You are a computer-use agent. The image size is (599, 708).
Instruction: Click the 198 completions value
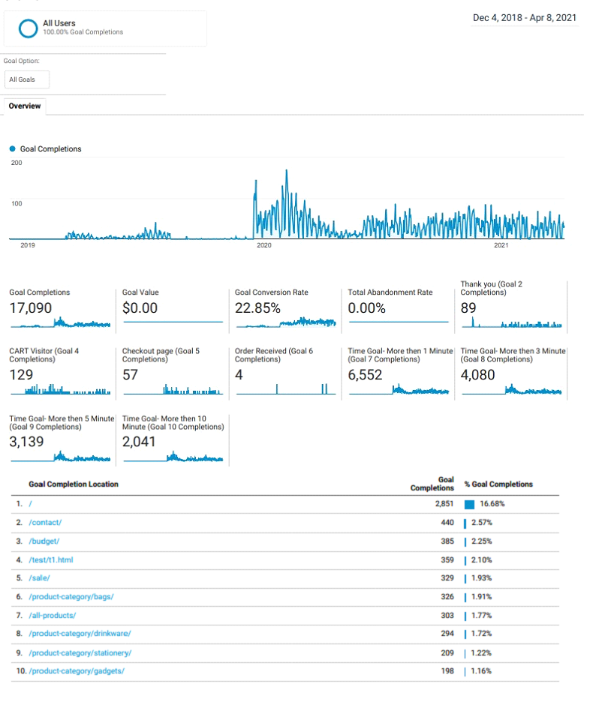coord(447,671)
